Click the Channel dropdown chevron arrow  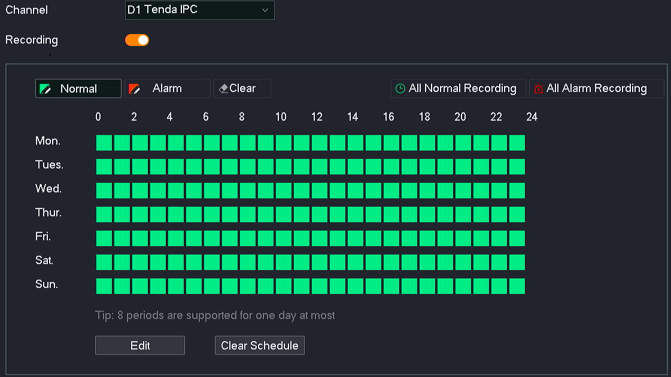pyautogui.click(x=265, y=10)
